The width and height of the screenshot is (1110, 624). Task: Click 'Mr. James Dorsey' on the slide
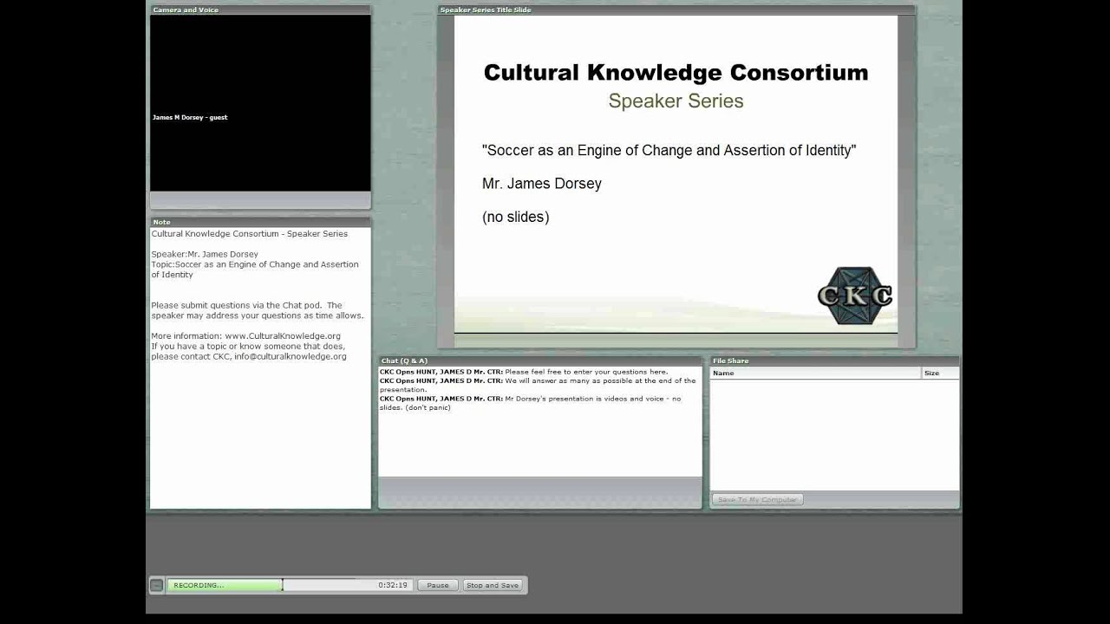[542, 184]
